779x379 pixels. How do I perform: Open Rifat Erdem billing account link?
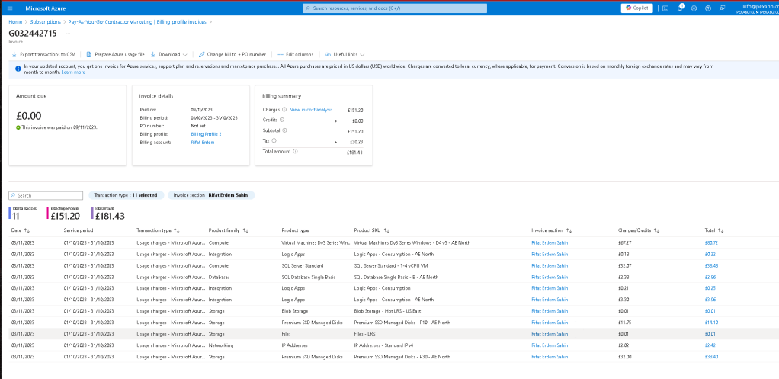(x=203, y=143)
